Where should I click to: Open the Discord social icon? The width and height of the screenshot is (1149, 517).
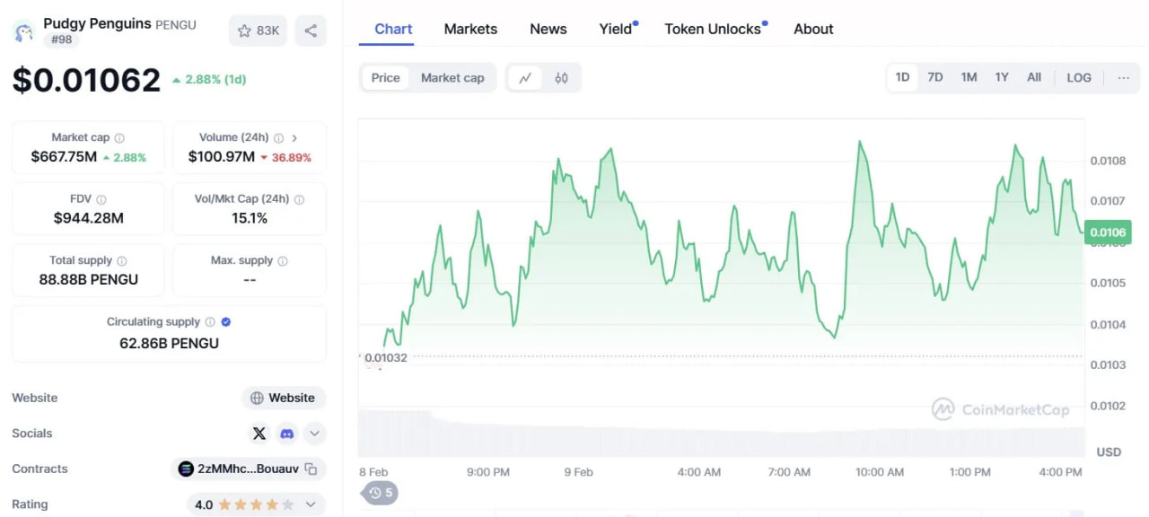coord(286,434)
